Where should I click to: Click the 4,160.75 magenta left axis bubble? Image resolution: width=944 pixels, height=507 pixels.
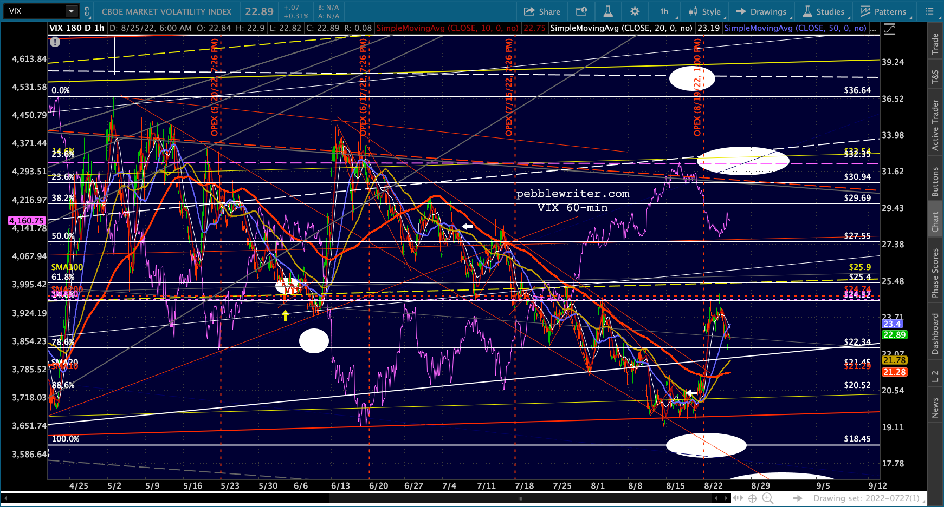click(x=27, y=221)
